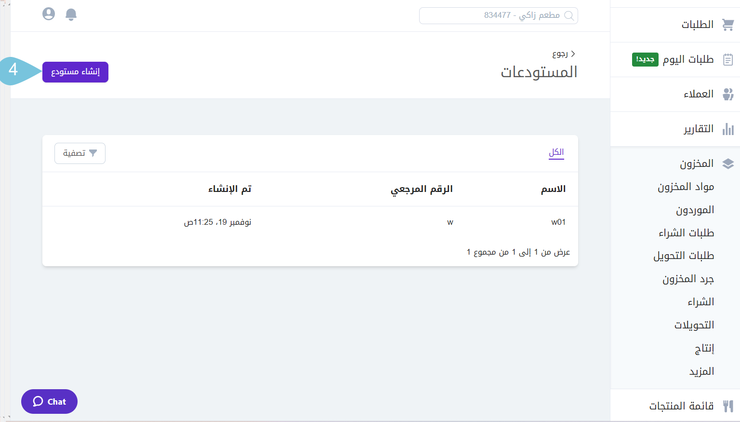Open طلبات الشراء purchase orders item
The width and height of the screenshot is (740, 422).
coord(686,233)
